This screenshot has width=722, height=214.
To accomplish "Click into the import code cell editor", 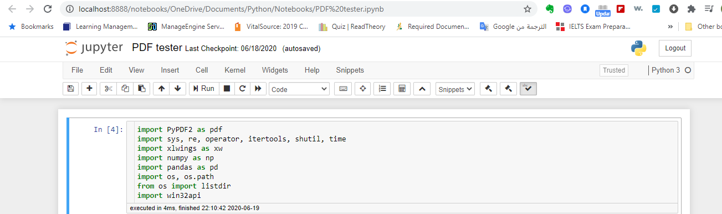I will pyautogui.click(x=402, y=162).
